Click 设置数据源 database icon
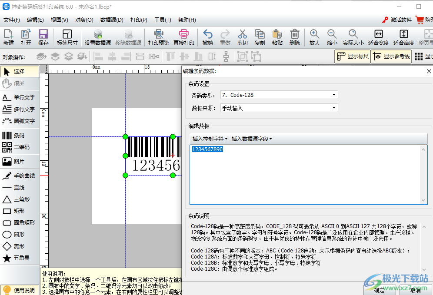 pos(98,37)
